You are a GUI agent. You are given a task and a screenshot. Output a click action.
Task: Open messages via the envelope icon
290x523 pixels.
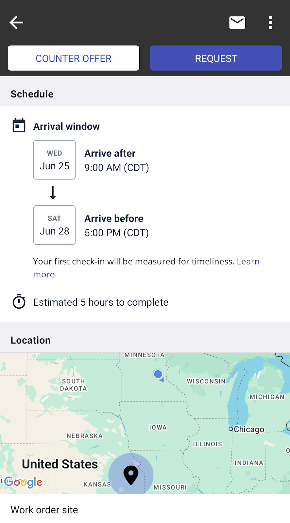(x=237, y=23)
